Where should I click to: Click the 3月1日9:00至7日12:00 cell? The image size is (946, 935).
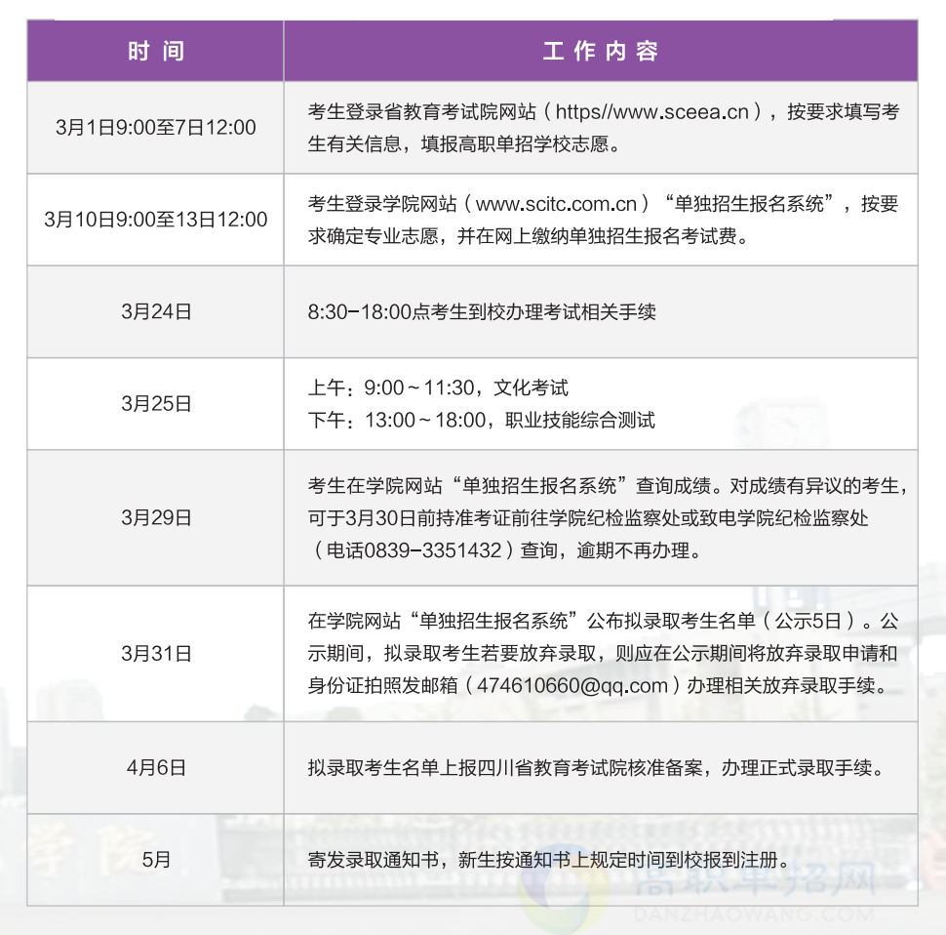click(x=156, y=128)
